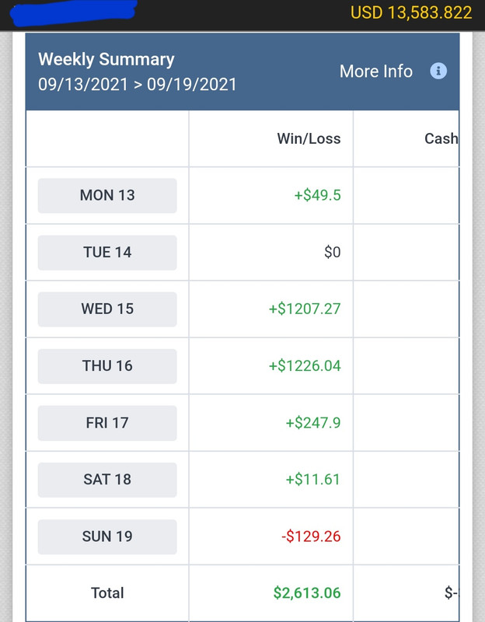485x622 pixels.
Task: Click the $2,613.06 total amount
Action: [x=307, y=593]
